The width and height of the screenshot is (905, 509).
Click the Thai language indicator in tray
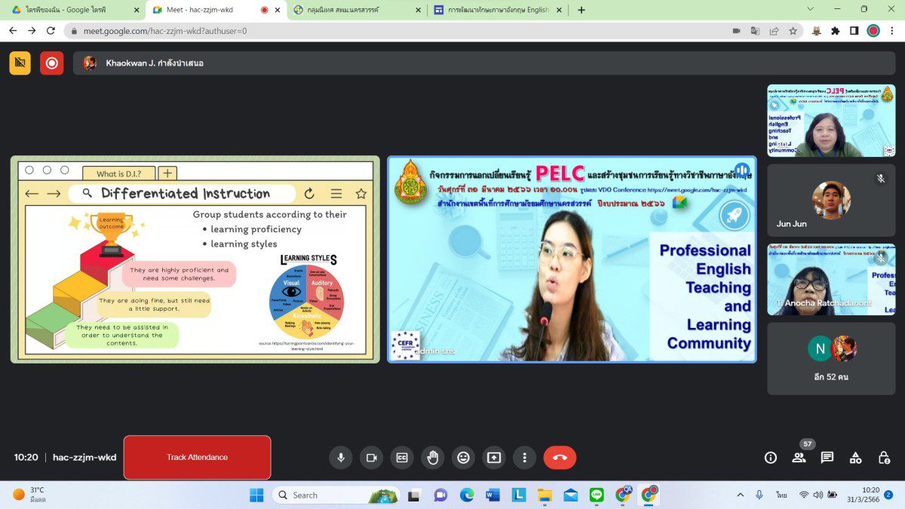782,495
